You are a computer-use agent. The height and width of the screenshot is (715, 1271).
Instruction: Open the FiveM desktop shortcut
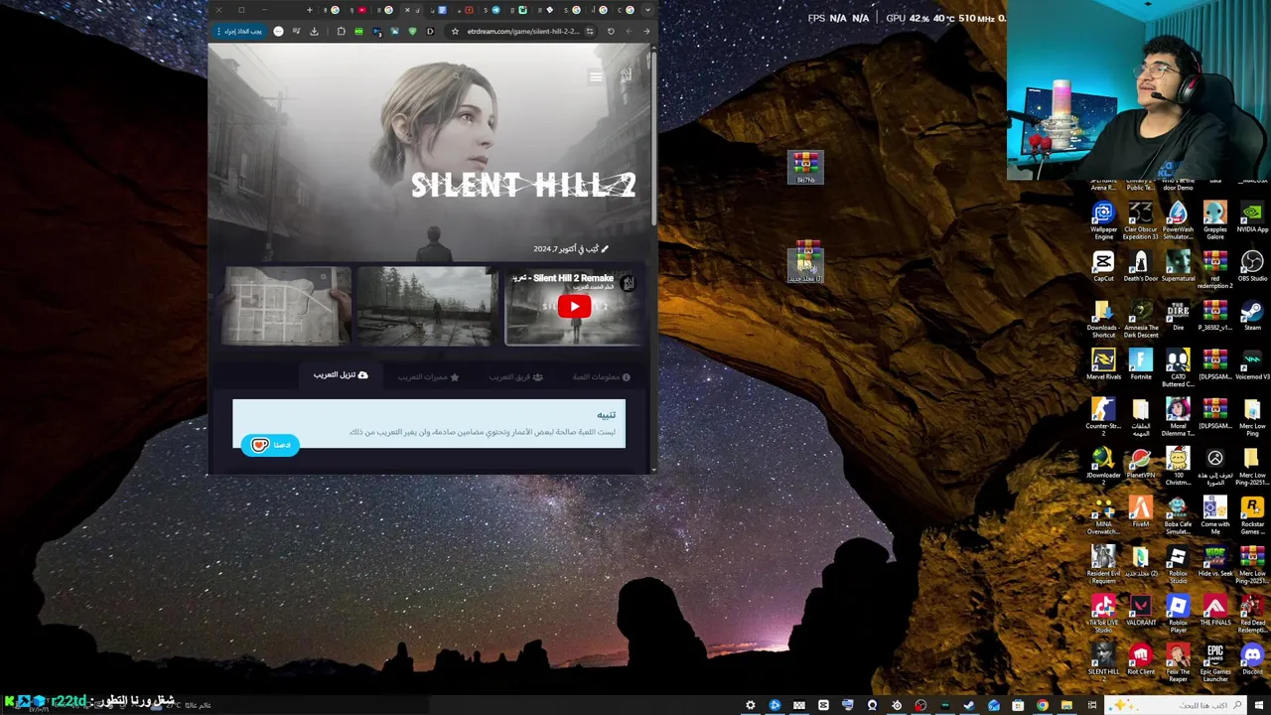tap(1141, 511)
